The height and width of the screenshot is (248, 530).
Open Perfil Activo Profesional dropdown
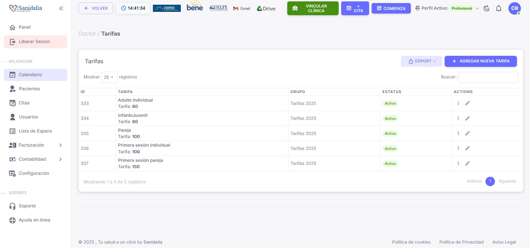coord(447,8)
